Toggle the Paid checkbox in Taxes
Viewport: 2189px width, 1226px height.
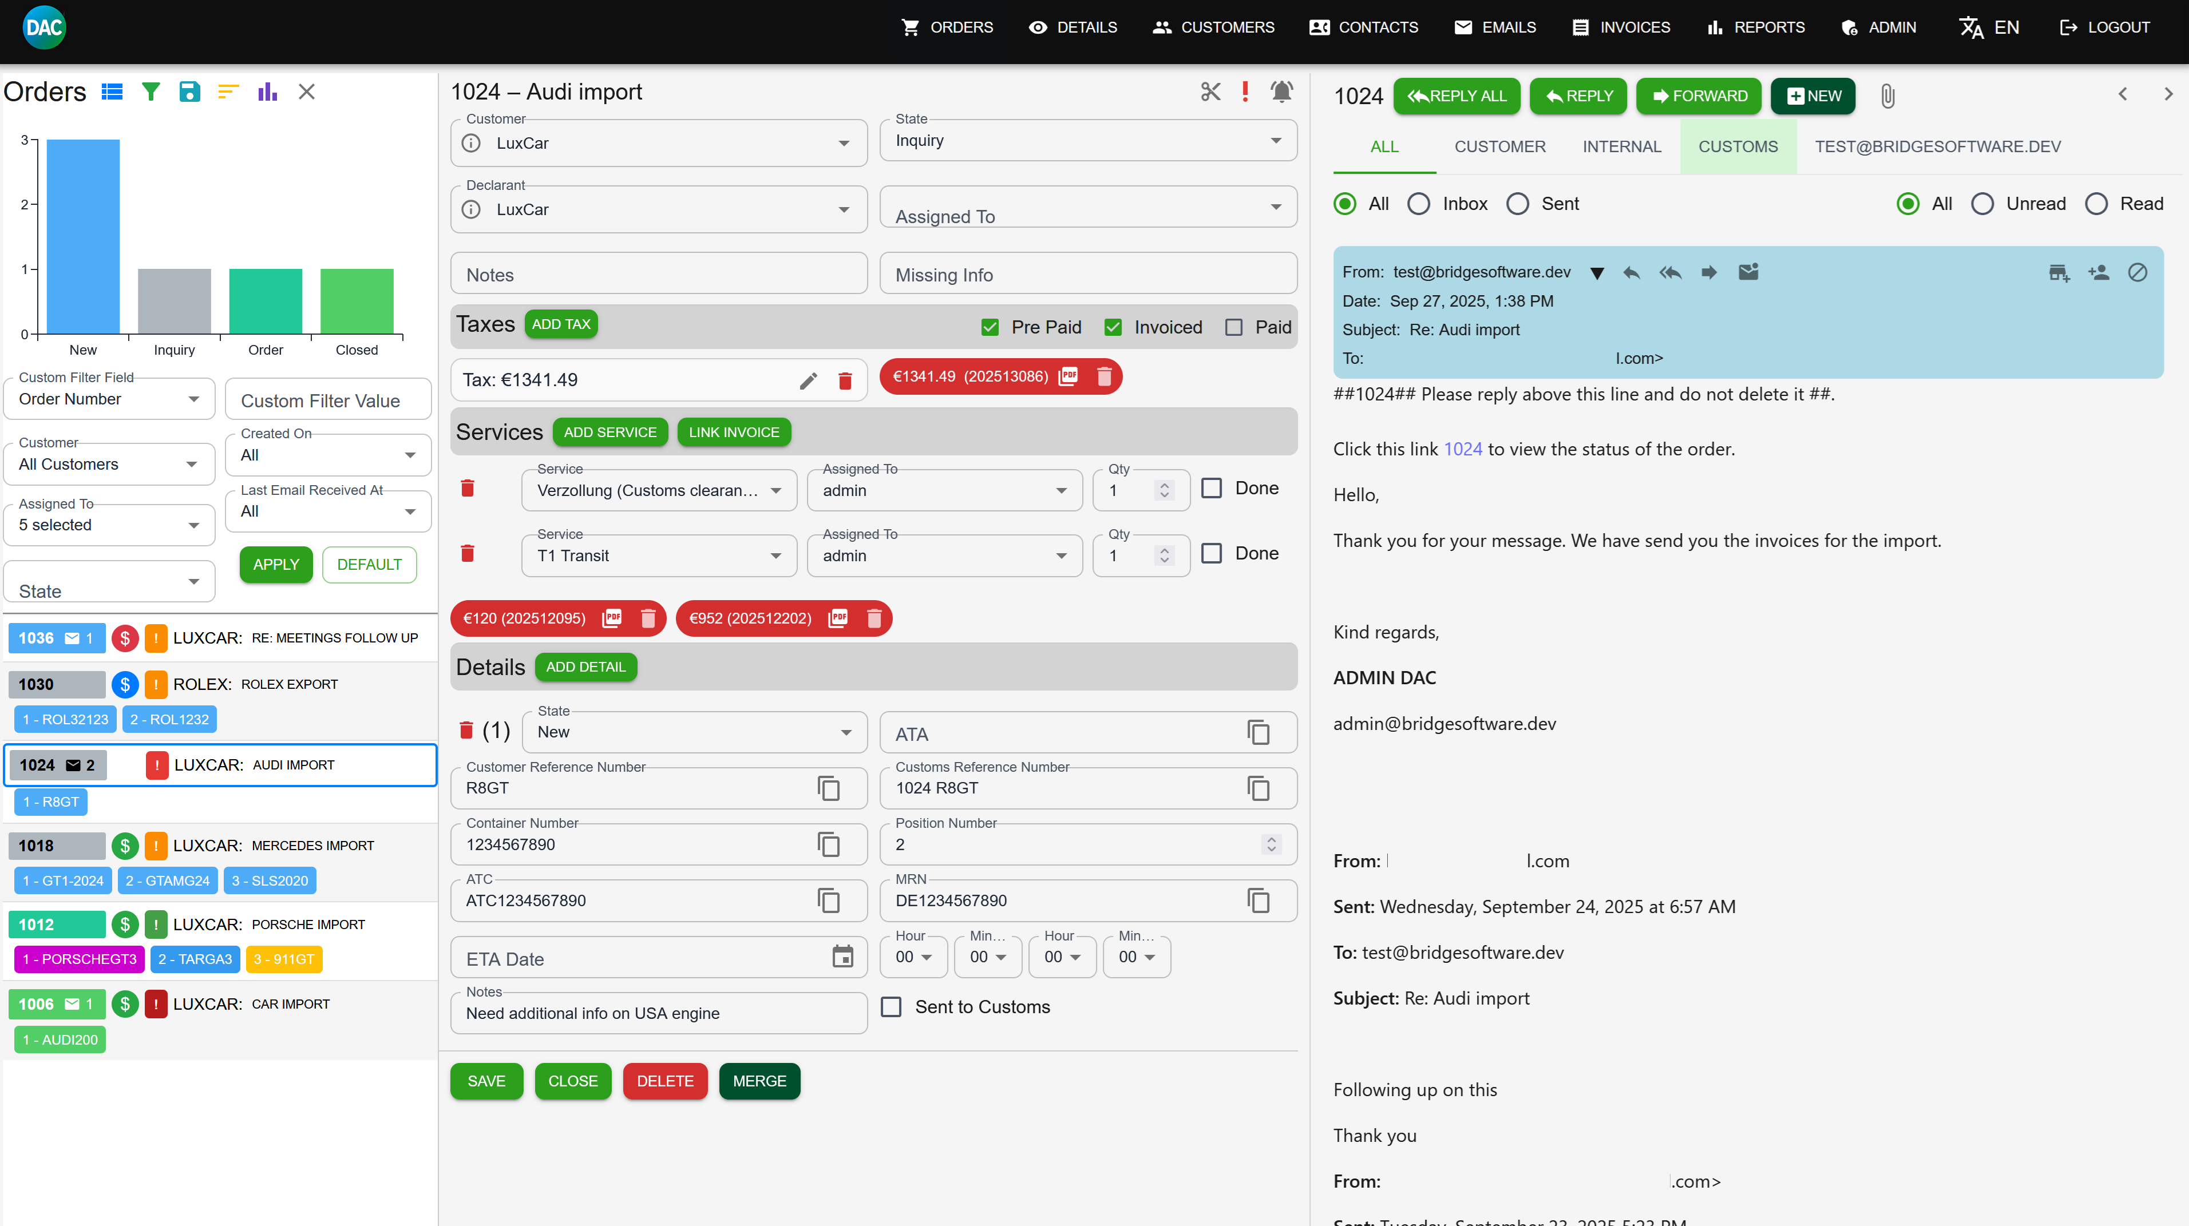[x=1234, y=328]
